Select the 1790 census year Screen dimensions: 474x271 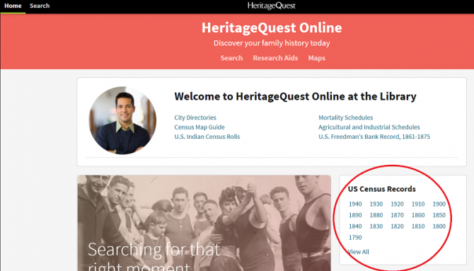[x=355, y=238]
